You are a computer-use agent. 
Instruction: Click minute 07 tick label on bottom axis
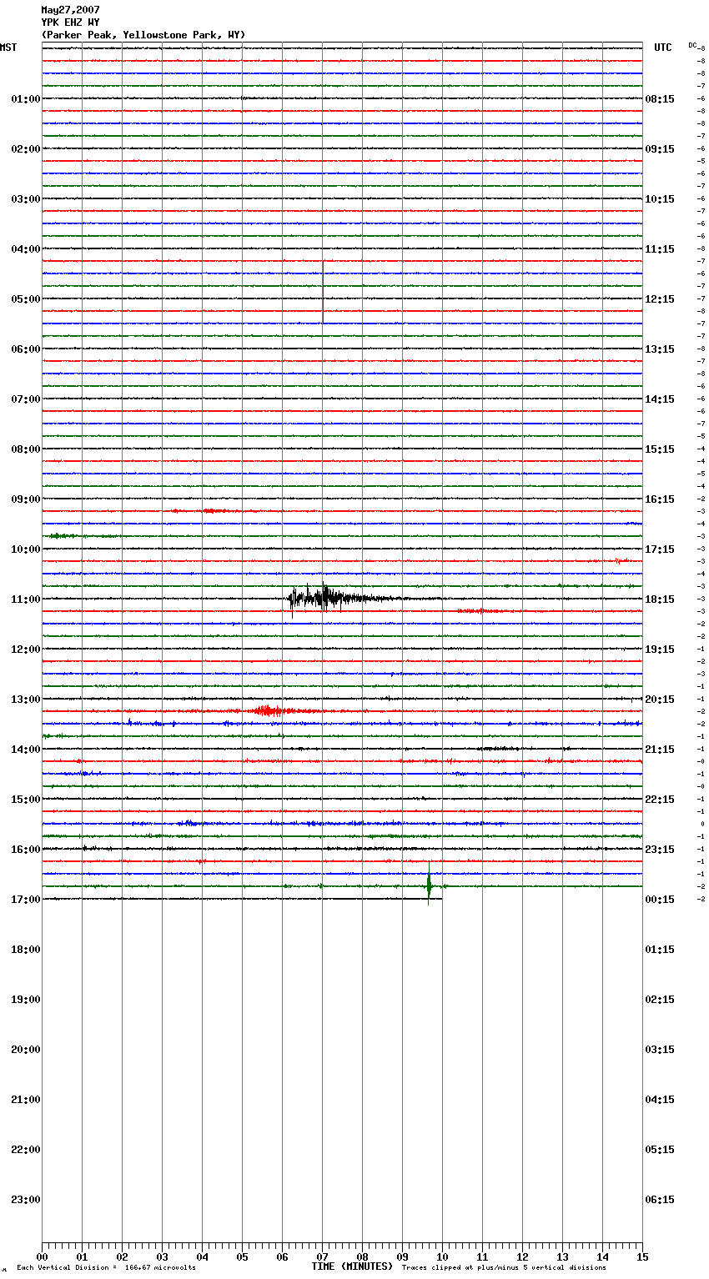tap(322, 1256)
